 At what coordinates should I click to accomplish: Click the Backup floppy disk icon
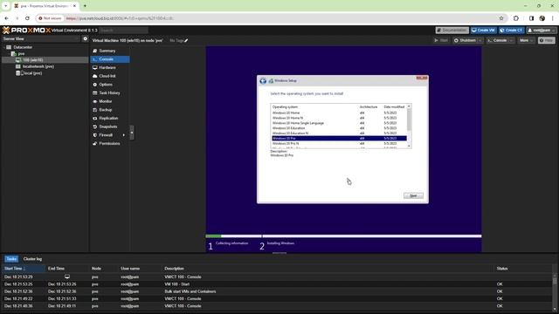click(x=95, y=110)
